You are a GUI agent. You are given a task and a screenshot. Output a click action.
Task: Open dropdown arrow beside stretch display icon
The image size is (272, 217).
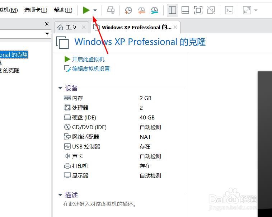256,10
